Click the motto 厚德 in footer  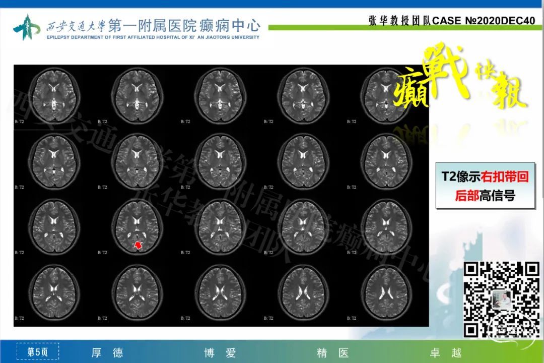point(107,353)
